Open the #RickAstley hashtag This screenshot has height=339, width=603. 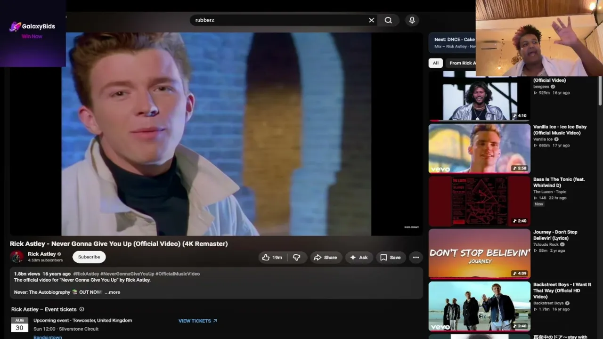(x=86, y=274)
